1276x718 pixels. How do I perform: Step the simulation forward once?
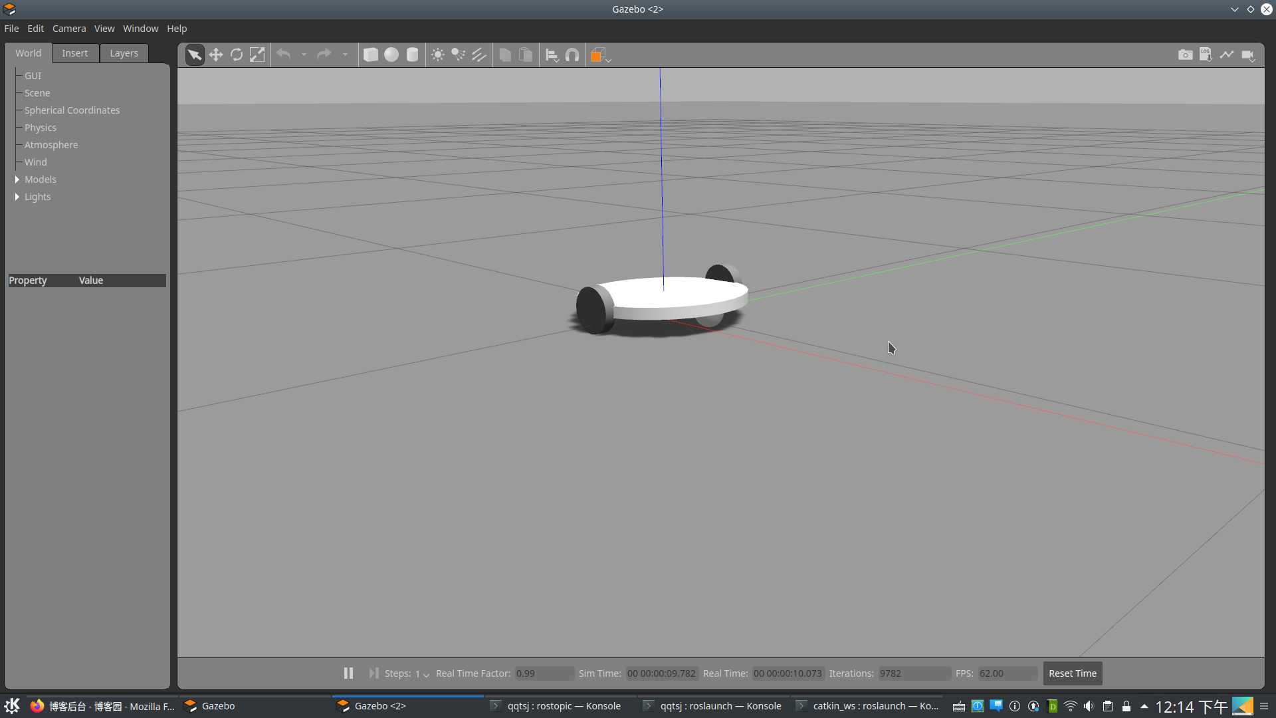click(373, 673)
